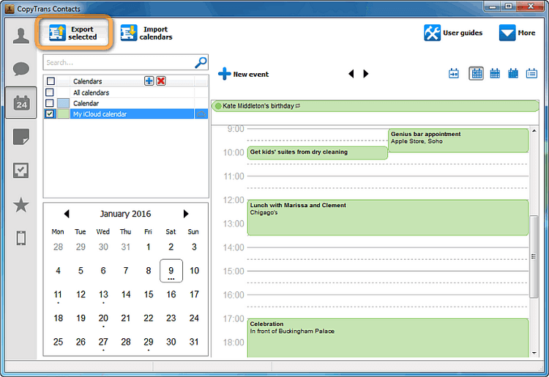Viewport: 549px width, 377px height.
Task: Open the More dropdown menu
Action: pos(517,33)
